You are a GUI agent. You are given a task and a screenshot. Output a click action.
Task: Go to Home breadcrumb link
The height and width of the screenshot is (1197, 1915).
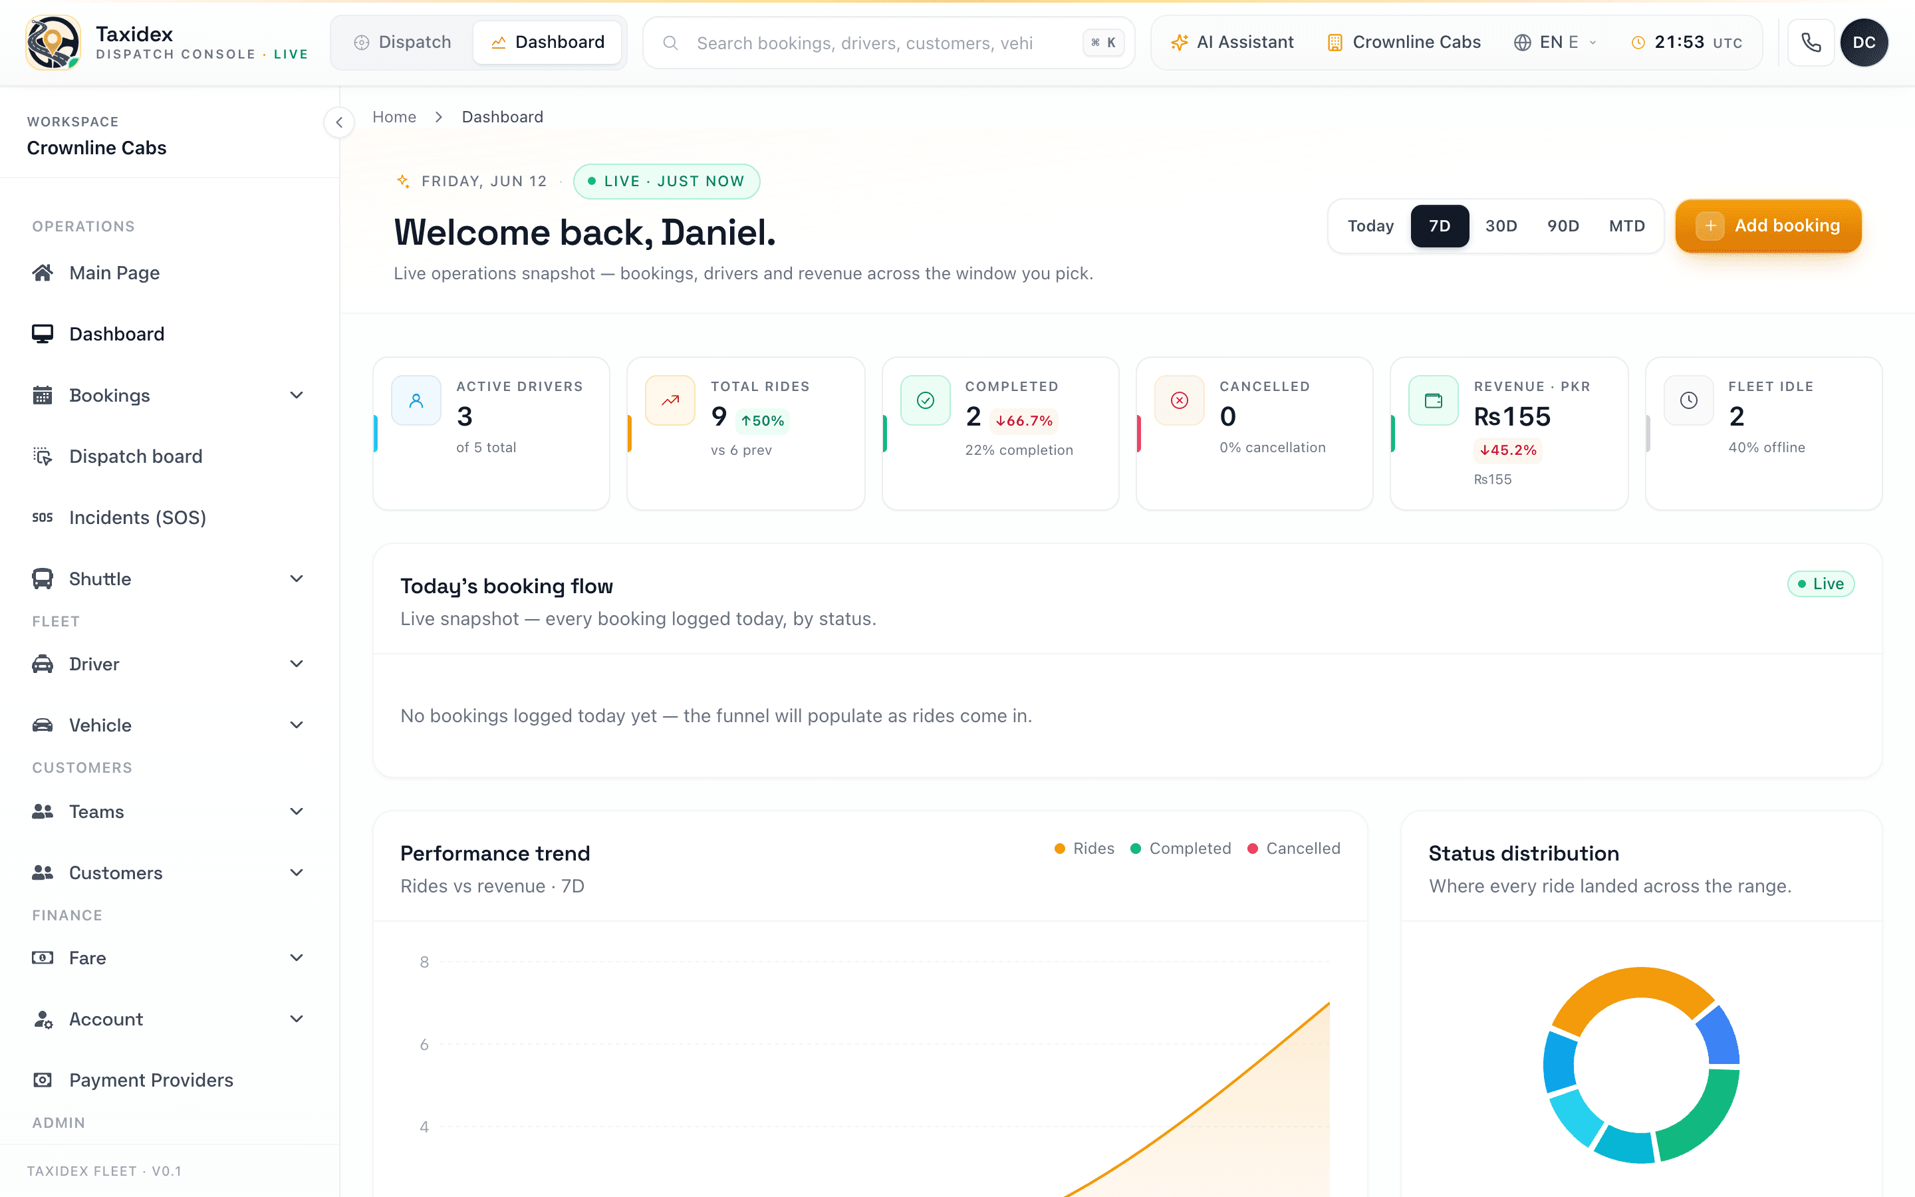pos(394,117)
